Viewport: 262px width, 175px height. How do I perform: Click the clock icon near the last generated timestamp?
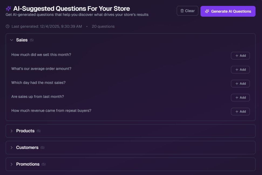pos(7,26)
